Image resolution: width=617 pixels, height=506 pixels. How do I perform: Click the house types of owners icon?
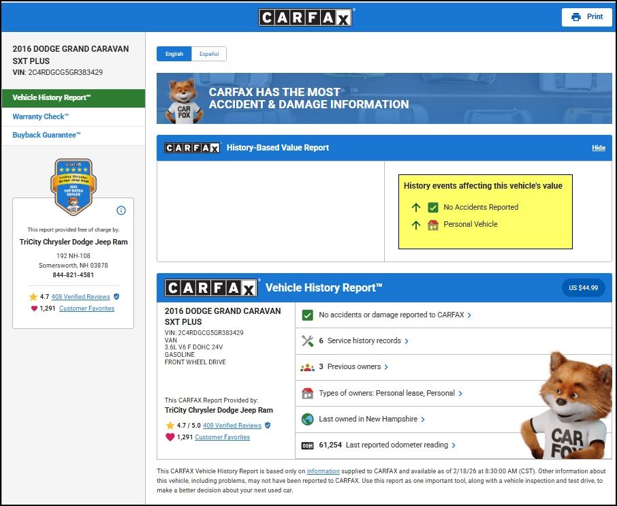pos(307,394)
